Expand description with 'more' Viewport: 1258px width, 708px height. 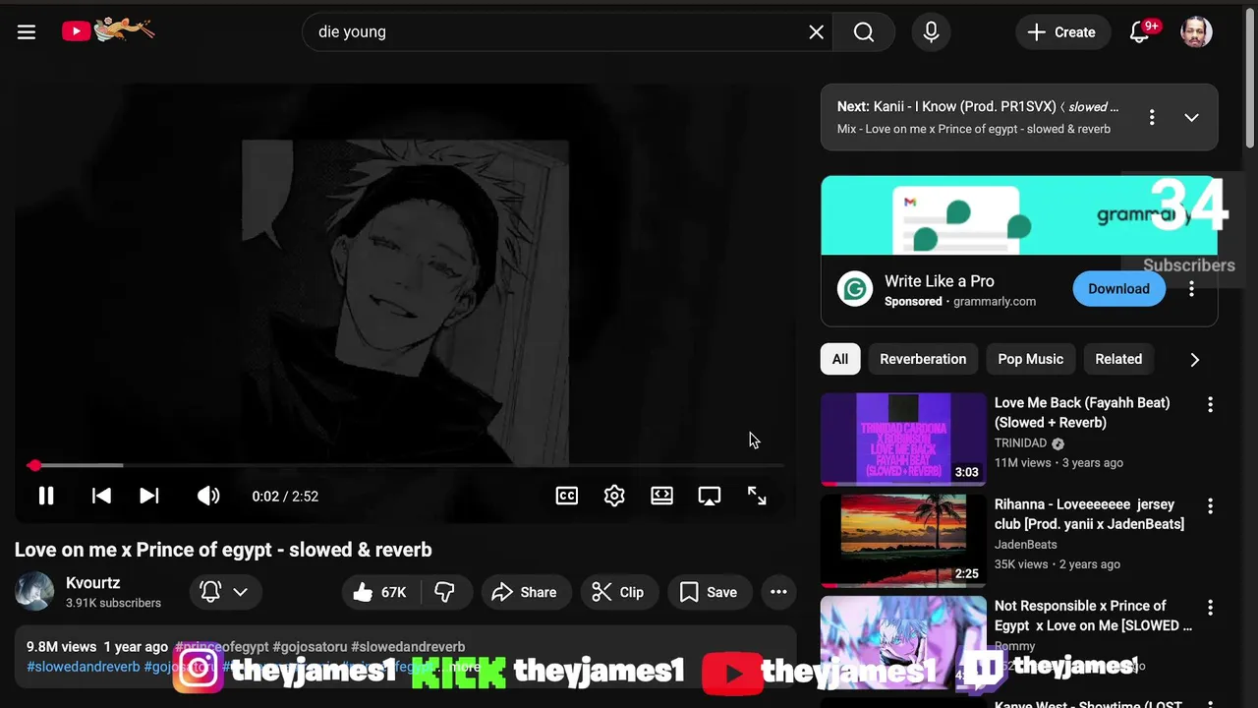click(466, 667)
